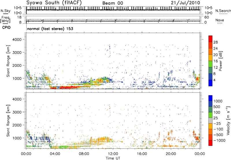
Task: Click the '4000' tick on the power panel
Action: click(17, 40)
